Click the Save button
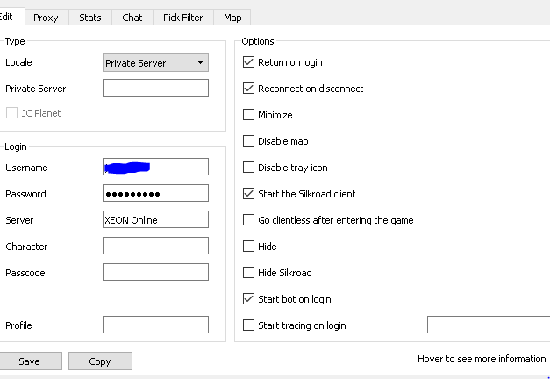 coord(29,361)
